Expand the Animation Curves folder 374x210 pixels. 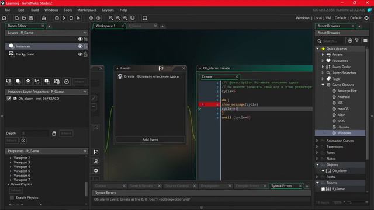(x=317, y=141)
